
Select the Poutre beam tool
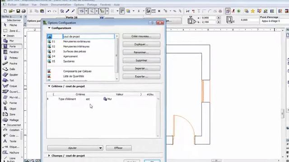coord(11,63)
